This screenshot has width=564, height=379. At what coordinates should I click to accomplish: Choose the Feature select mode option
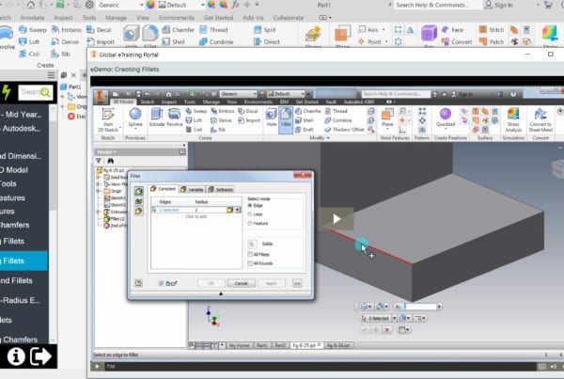pyautogui.click(x=248, y=224)
